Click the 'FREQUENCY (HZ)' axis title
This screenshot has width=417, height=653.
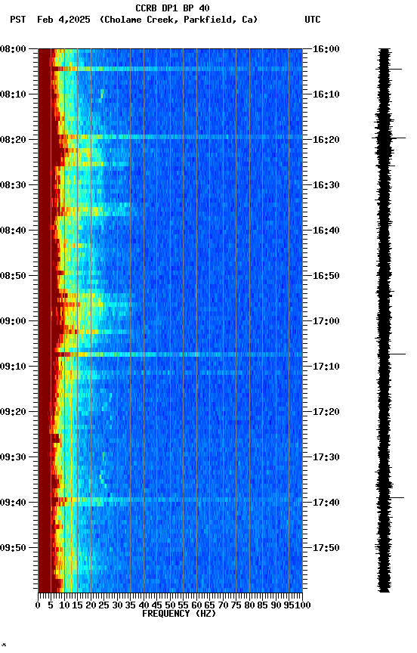click(179, 614)
